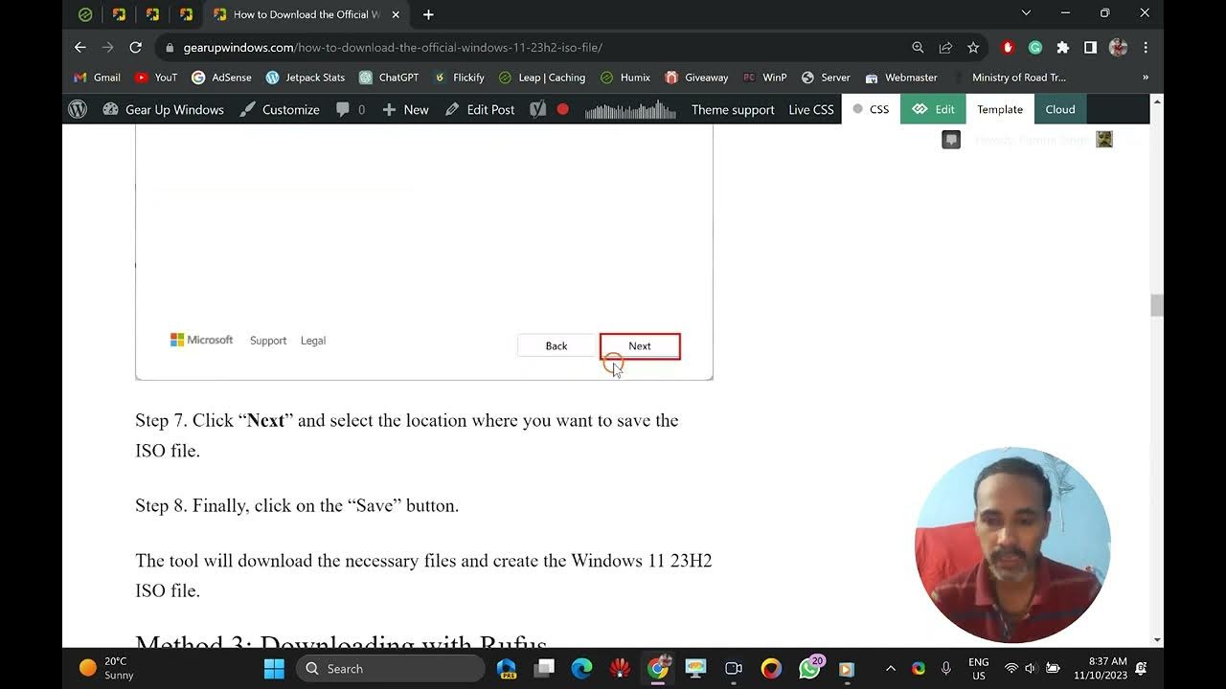Select the Cloud tab
This screenshot has height=689, width=1226.
(x=1060, y=109)
